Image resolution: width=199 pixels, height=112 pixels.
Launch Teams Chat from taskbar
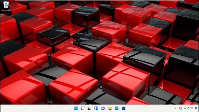pyautogui.click(x=103, y=108)
